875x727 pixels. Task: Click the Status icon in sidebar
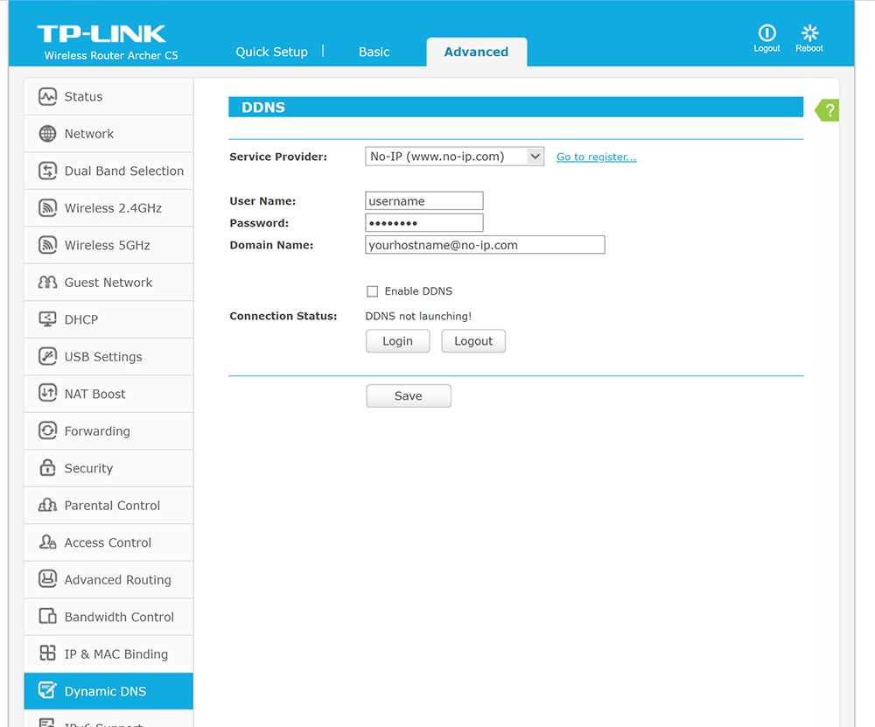(x=48, y=97)
